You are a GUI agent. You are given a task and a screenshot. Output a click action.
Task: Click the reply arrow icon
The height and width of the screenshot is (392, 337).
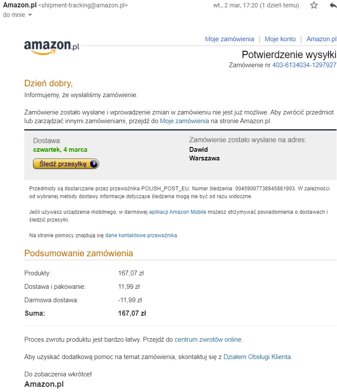pyautogui.click(x=333, y=5)
